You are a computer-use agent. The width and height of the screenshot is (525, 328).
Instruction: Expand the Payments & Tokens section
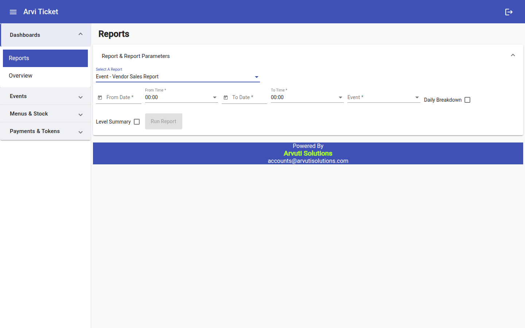tap(46, 131)
